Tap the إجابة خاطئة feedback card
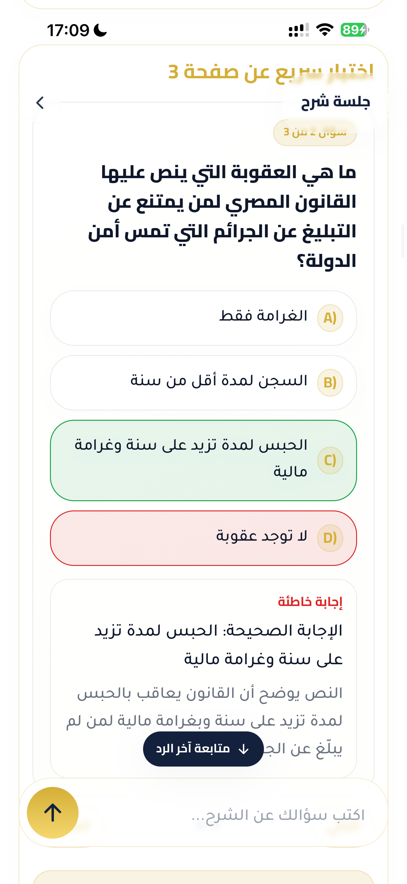 click(203, 678)
